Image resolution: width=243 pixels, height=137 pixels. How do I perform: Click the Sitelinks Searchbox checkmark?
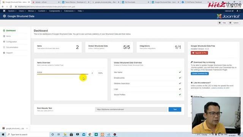pos(180,83)
